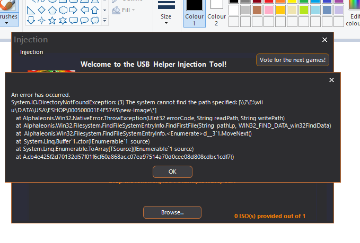
Task: Select the right triangle shape in Paint
Action: 31,10
